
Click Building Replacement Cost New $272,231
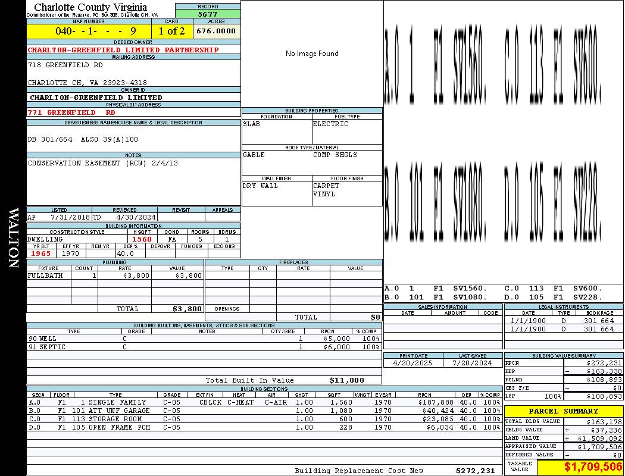tap(476, 471)
